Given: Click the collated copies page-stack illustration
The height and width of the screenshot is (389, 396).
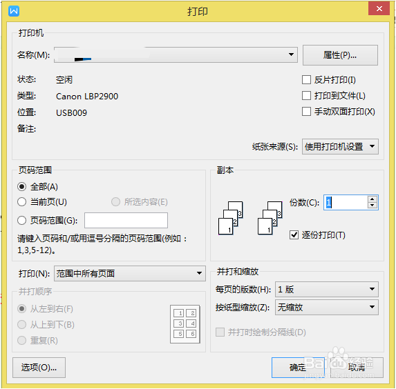Looking at the screenshot, I should (x=230, y=218).
